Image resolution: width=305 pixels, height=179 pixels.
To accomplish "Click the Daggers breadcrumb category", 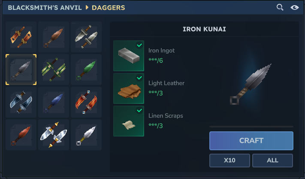I will click(109, 8).
